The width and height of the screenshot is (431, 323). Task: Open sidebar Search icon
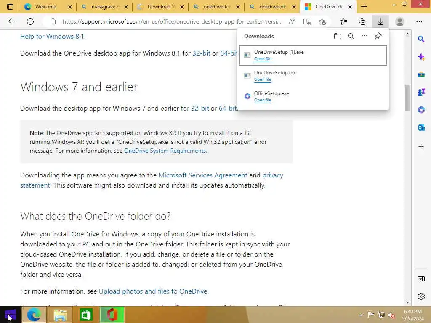(x=421, y=39)
